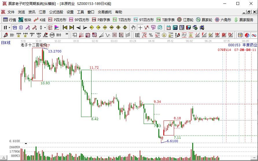Click the 000153 丰原药业 stock label
The width and height of the screenshot is (258, 161).
click(x=243, y=45)
